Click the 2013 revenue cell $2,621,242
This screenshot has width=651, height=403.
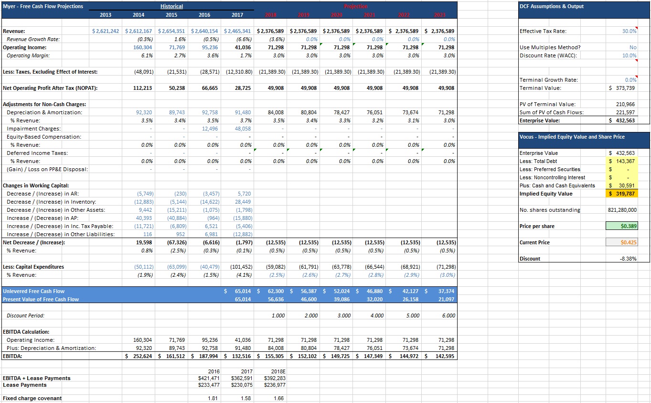click(x=106, y=31)
